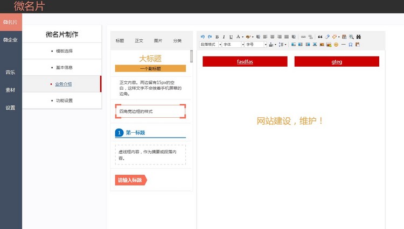Justify the text alignment
The image size is (404, 229).
287,37
